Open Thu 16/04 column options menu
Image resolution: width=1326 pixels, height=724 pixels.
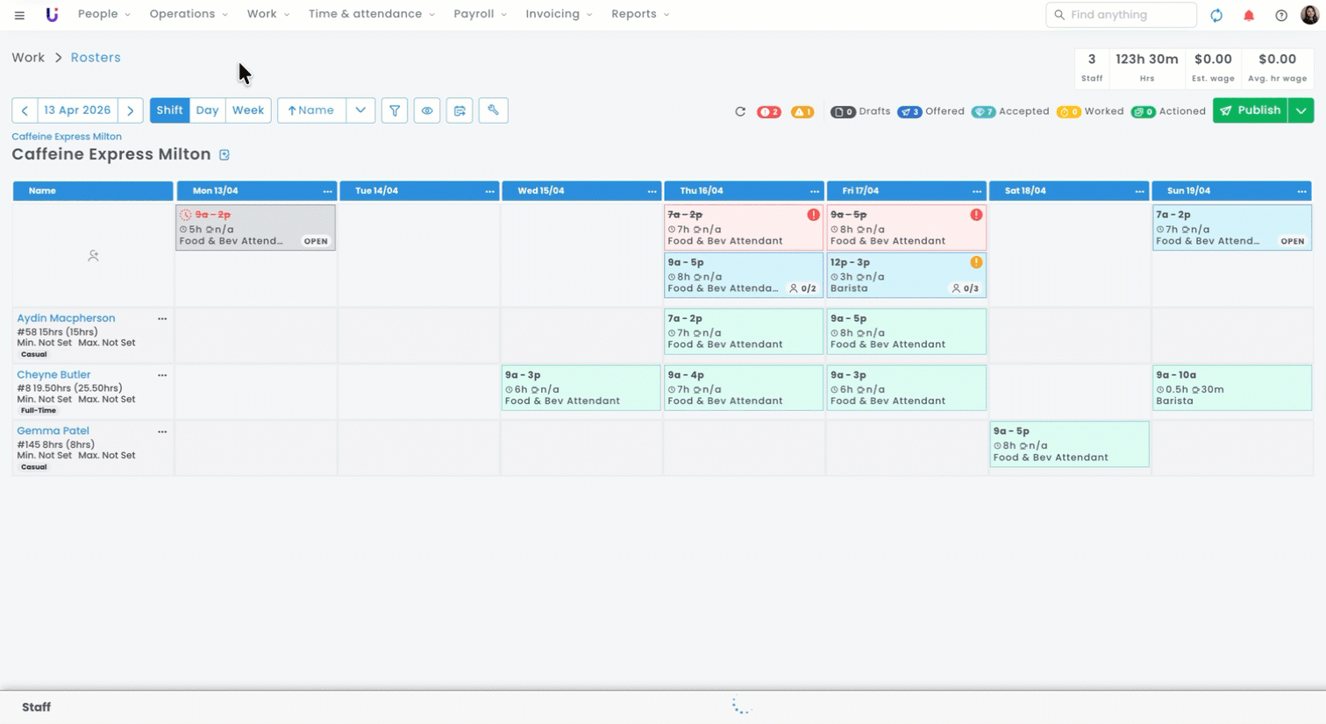[x=814, y=191]
